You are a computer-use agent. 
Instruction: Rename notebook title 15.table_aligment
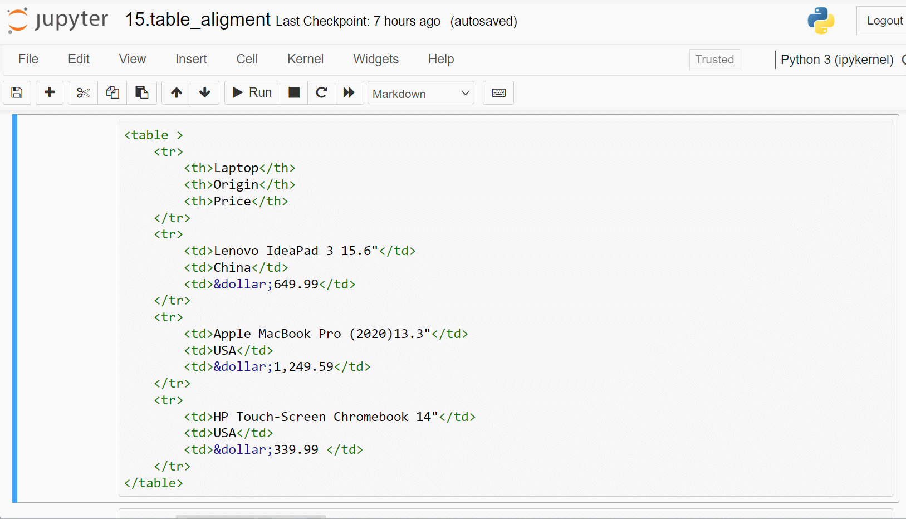[198, 19]
